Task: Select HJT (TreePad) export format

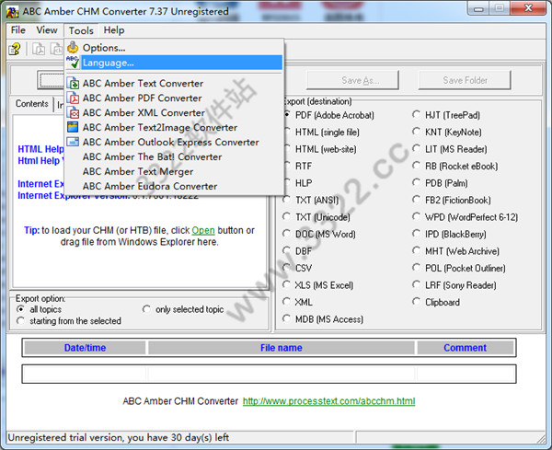Action: [446, 115]
